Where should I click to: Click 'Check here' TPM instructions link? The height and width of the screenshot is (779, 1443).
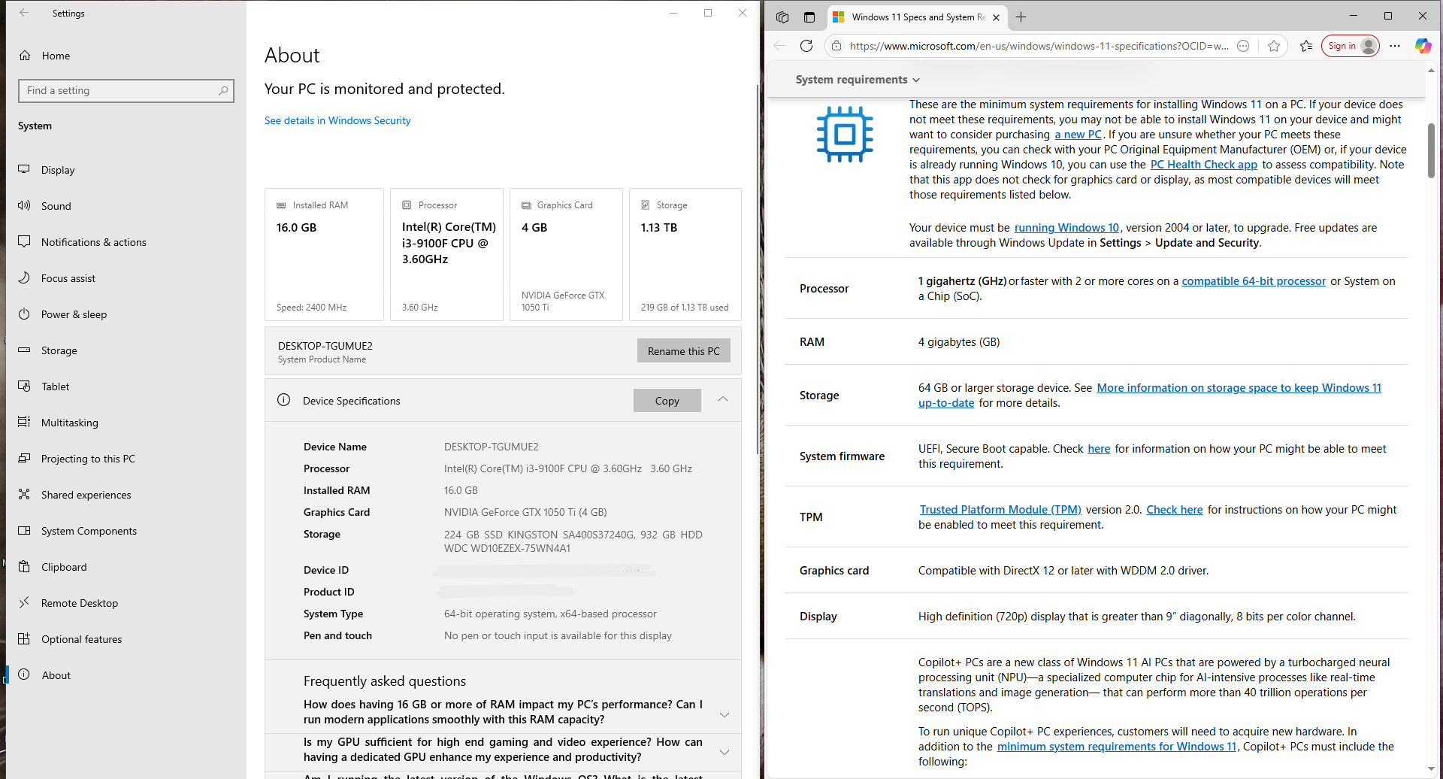point(1175,510)
